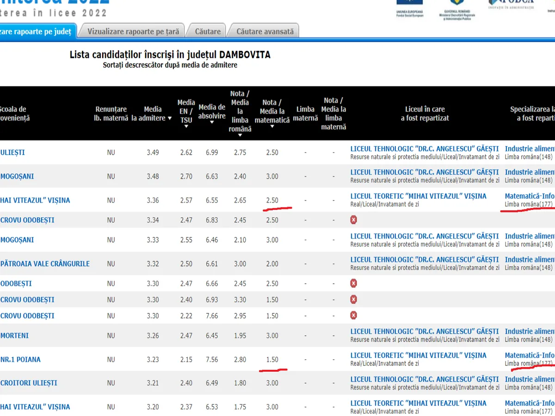Sort by Media la admitere column arrow
This screenshot has height=416, width=555.
pyautogui.click(x=169, y=118)
